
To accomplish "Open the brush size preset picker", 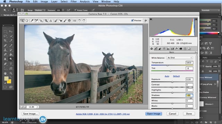I will (17, 10).
